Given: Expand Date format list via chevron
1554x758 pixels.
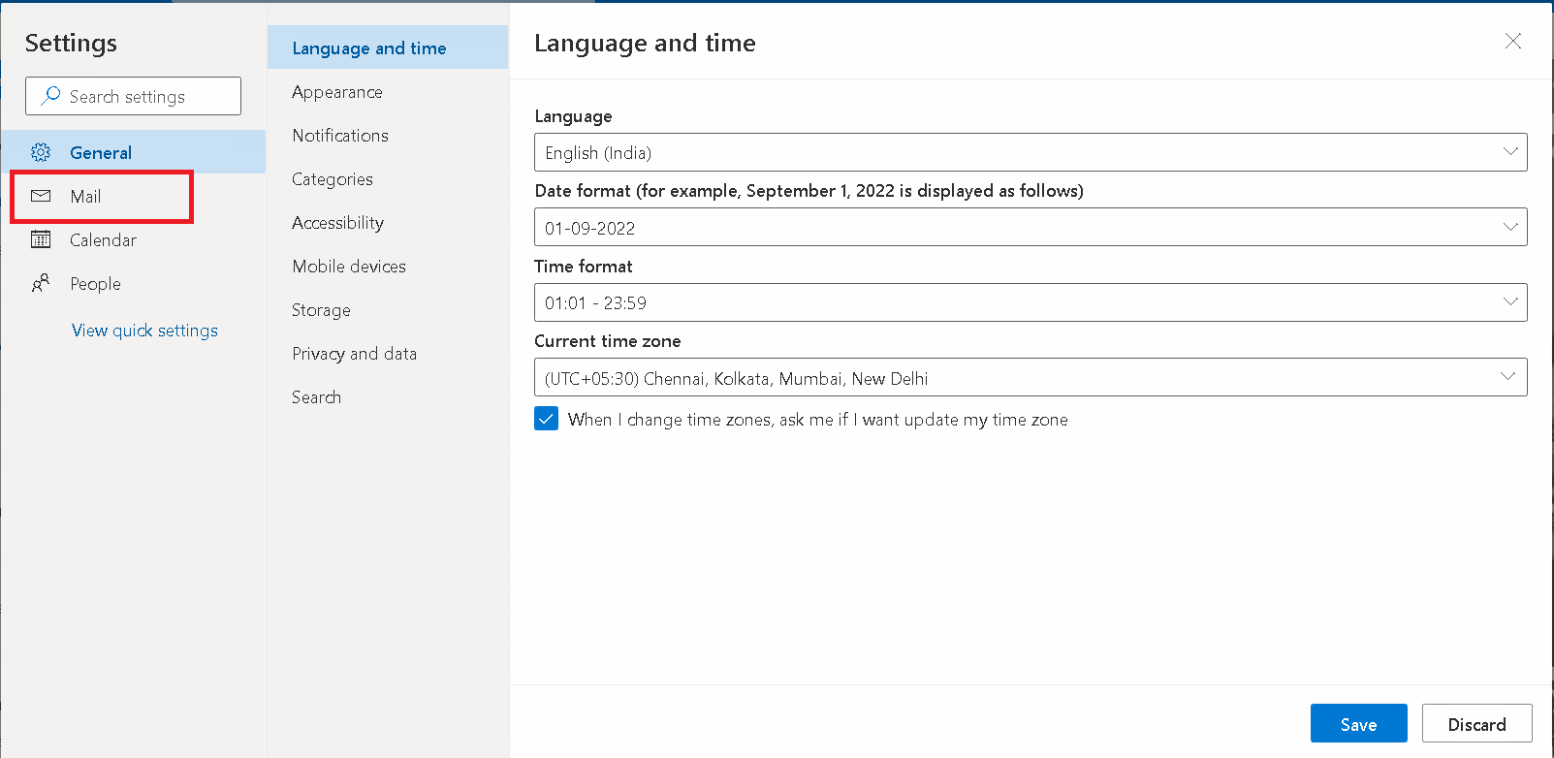Looking at the screenshot, I should tap(1509, 227).
